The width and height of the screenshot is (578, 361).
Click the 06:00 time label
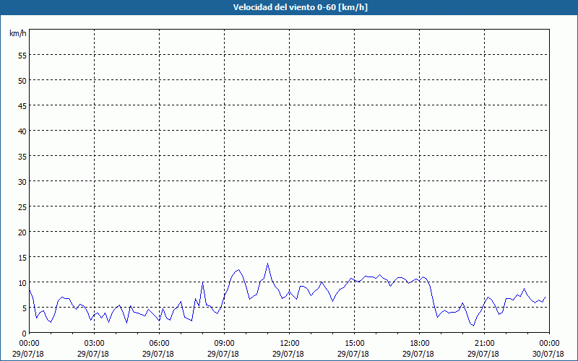[159, 344]
